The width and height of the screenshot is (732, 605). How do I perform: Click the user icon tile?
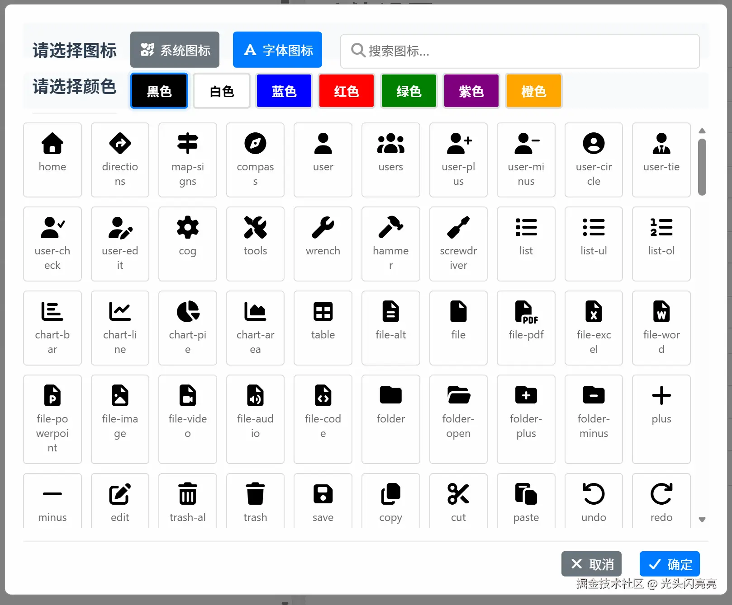pyautogui.click(x=323, y=159)
